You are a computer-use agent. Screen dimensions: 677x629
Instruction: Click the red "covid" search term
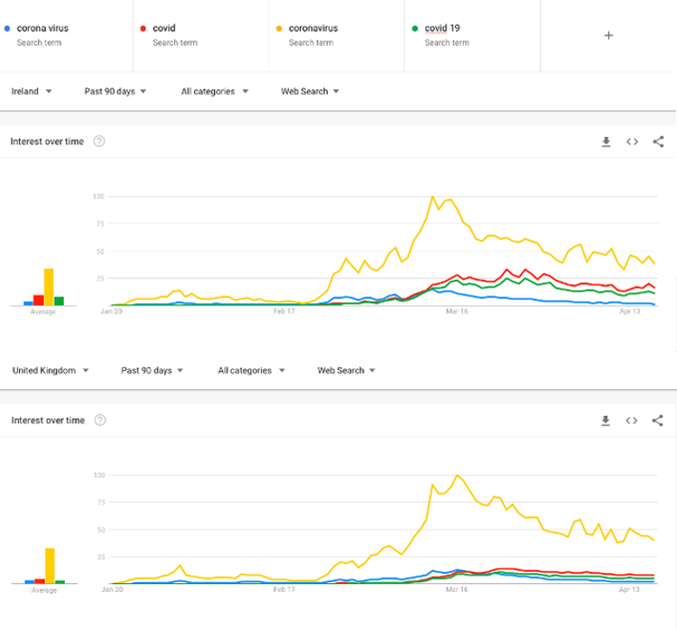[x=163, y=28]
